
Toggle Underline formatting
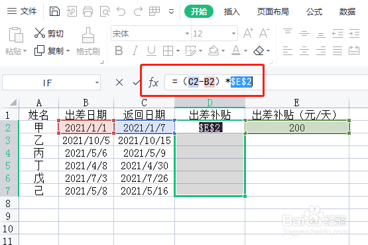pyautogui.click(x=151, y=50)
